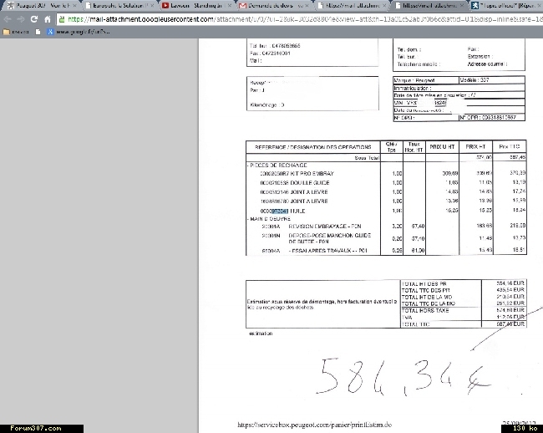Switch to the Topic officiel tab
Image resolution: width=543 pixels, height=433 pixels.
(505, 6)
